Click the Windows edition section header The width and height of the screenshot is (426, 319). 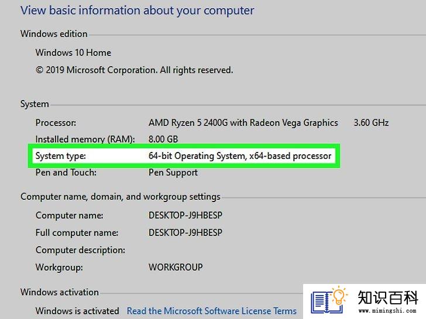[x=54, y=34]
